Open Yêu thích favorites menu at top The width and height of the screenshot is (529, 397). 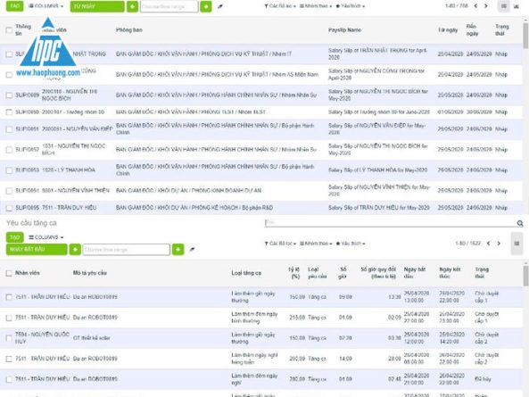point(351,6)
